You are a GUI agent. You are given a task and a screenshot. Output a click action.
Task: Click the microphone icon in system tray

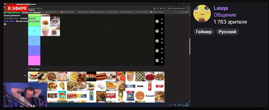tap(171, 105)
